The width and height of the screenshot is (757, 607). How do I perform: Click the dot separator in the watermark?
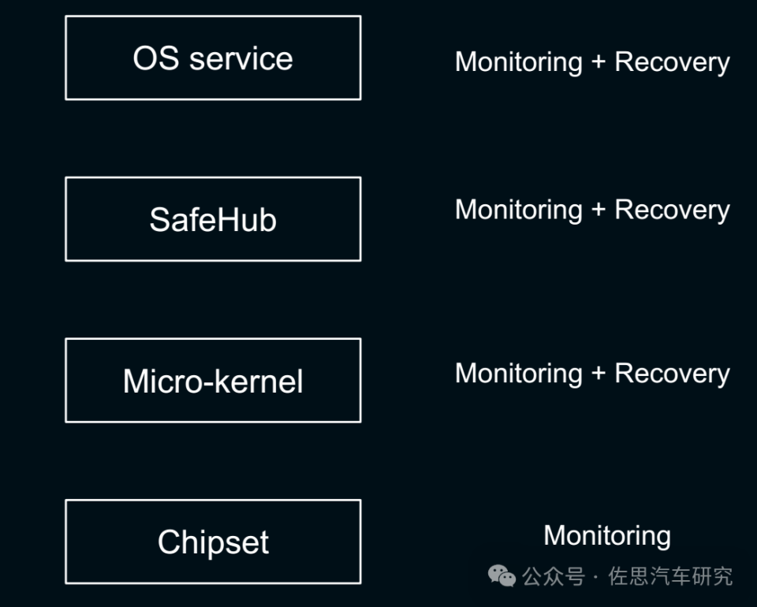[597, 577]
